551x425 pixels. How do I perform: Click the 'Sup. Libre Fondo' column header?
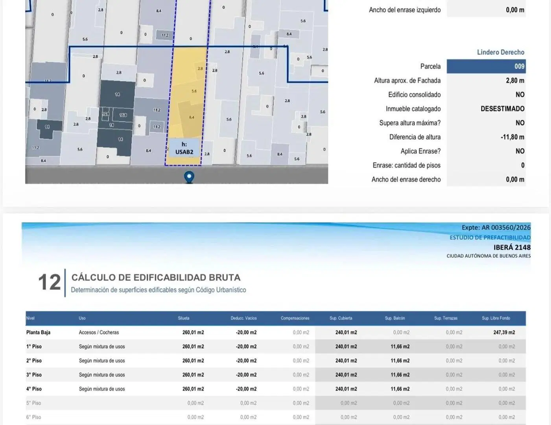[x=496, y=318]
